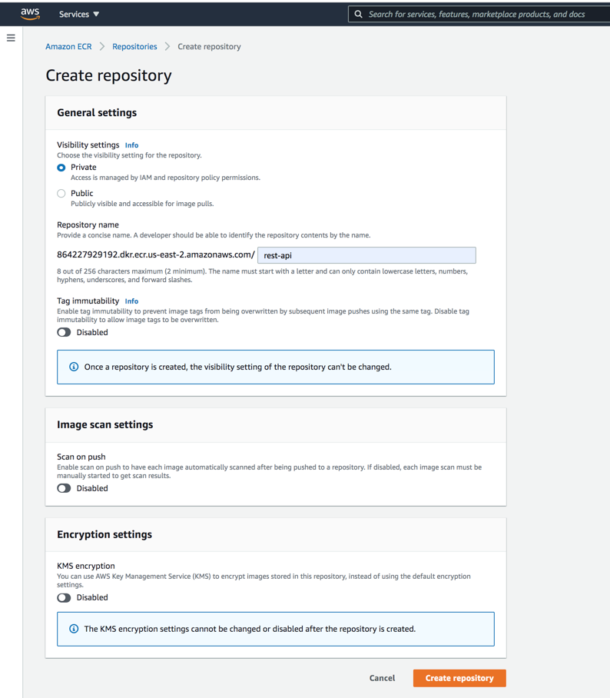This screenshot has height=698, width=610.
Task: Open Info link for Visibility settings
Action: click(x=132, y=145)
